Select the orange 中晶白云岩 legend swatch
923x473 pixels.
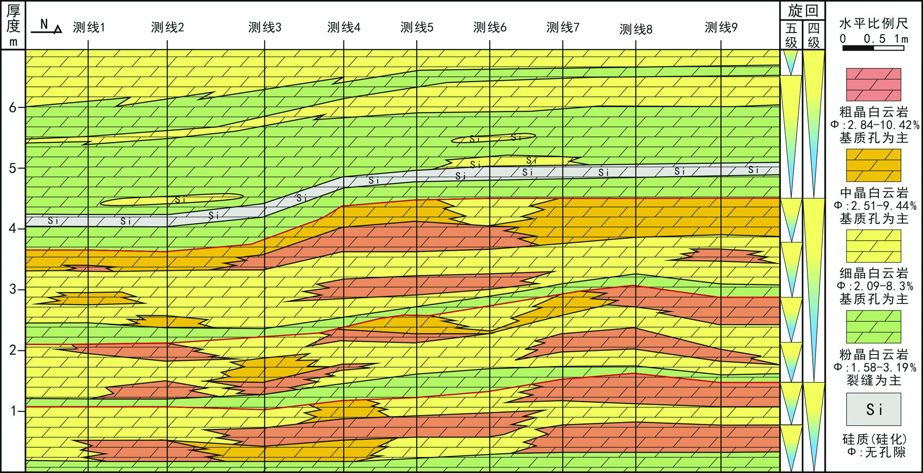click(x=873, y=166)
